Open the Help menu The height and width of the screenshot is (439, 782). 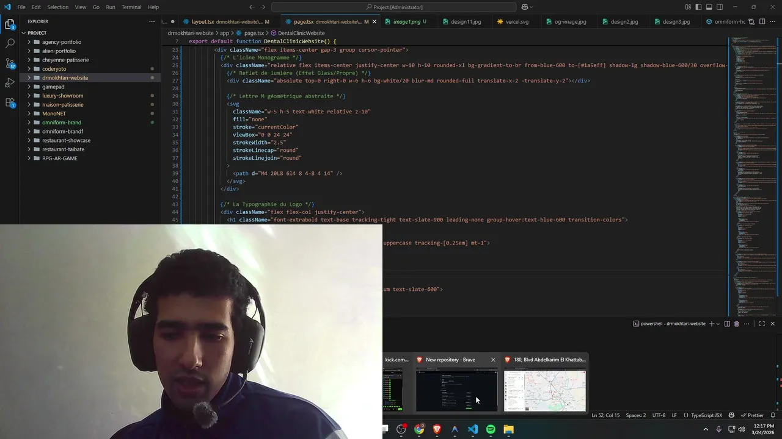click(153, 7)
